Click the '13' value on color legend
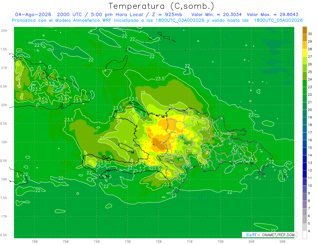317x245 pixels. click(310, 163)
